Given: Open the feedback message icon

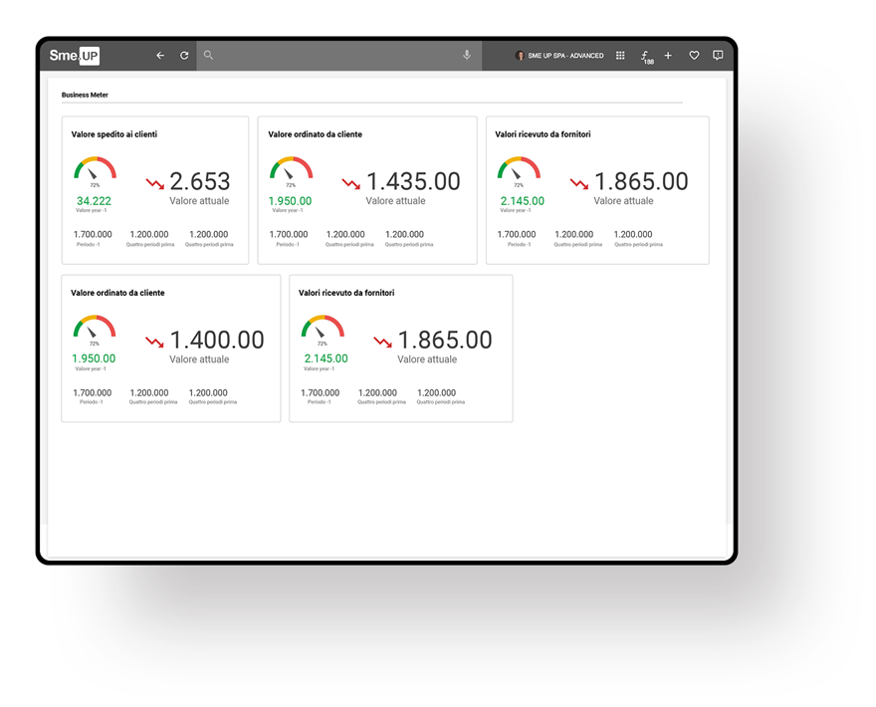Looking at the screenshot, I should pos(718,56).
